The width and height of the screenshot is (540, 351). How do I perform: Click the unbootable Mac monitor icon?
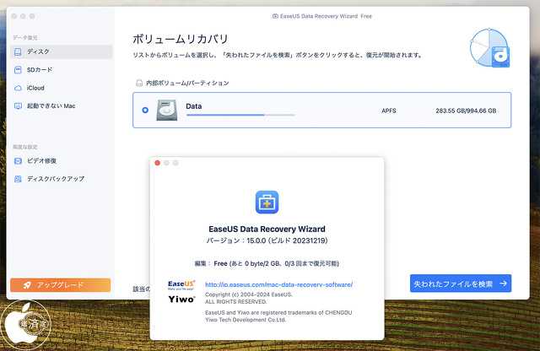(18, 106)
